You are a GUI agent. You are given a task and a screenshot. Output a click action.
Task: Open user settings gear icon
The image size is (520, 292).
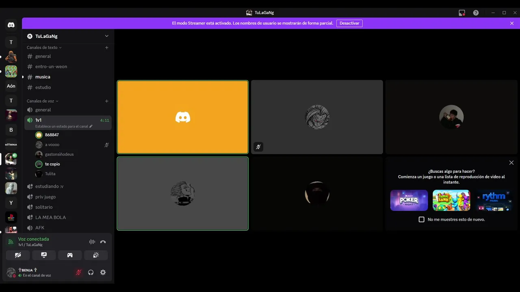103,273
